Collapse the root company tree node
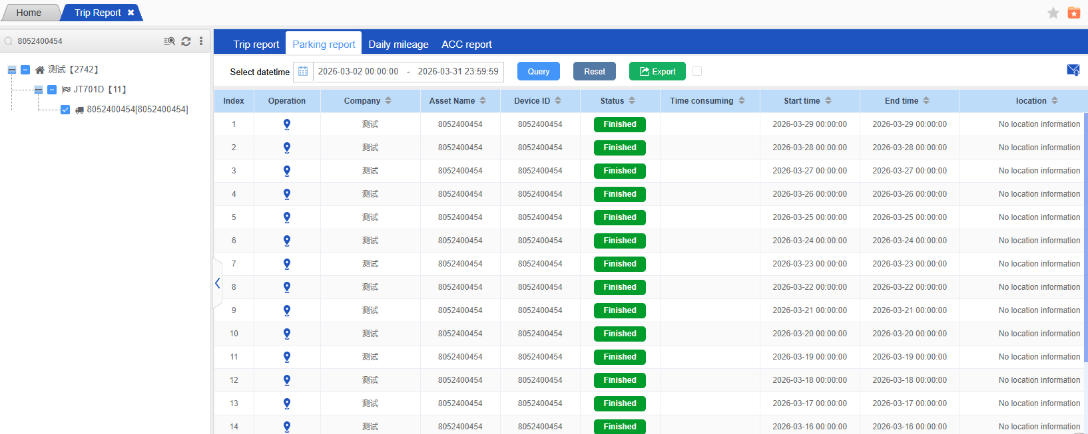This screenshot has width=1088, height=434. [x=12, y=70]
